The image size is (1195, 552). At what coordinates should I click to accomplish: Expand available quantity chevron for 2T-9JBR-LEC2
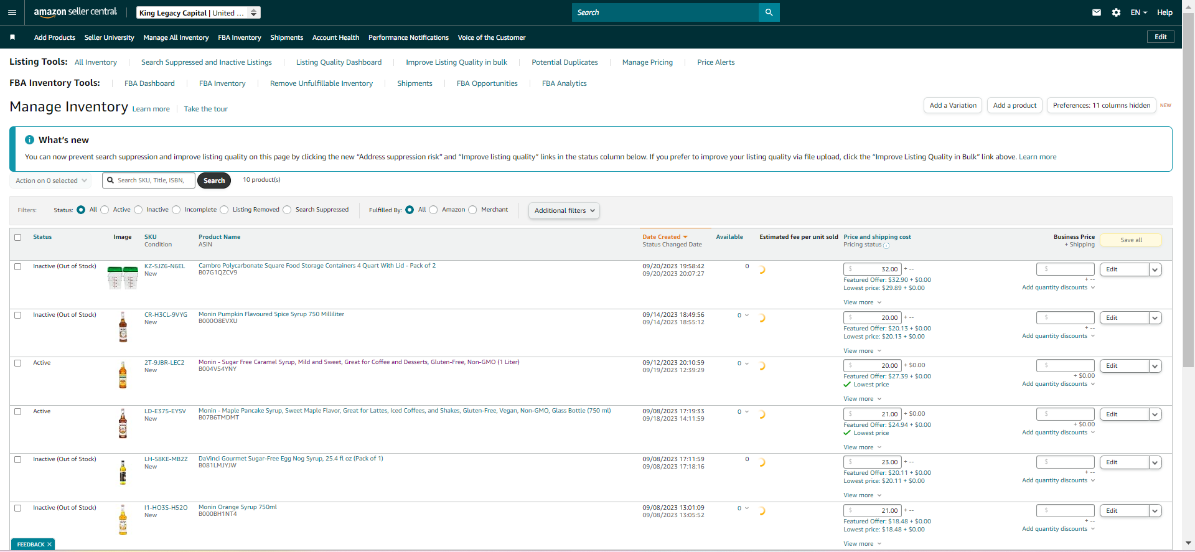(x=747, y=363)
